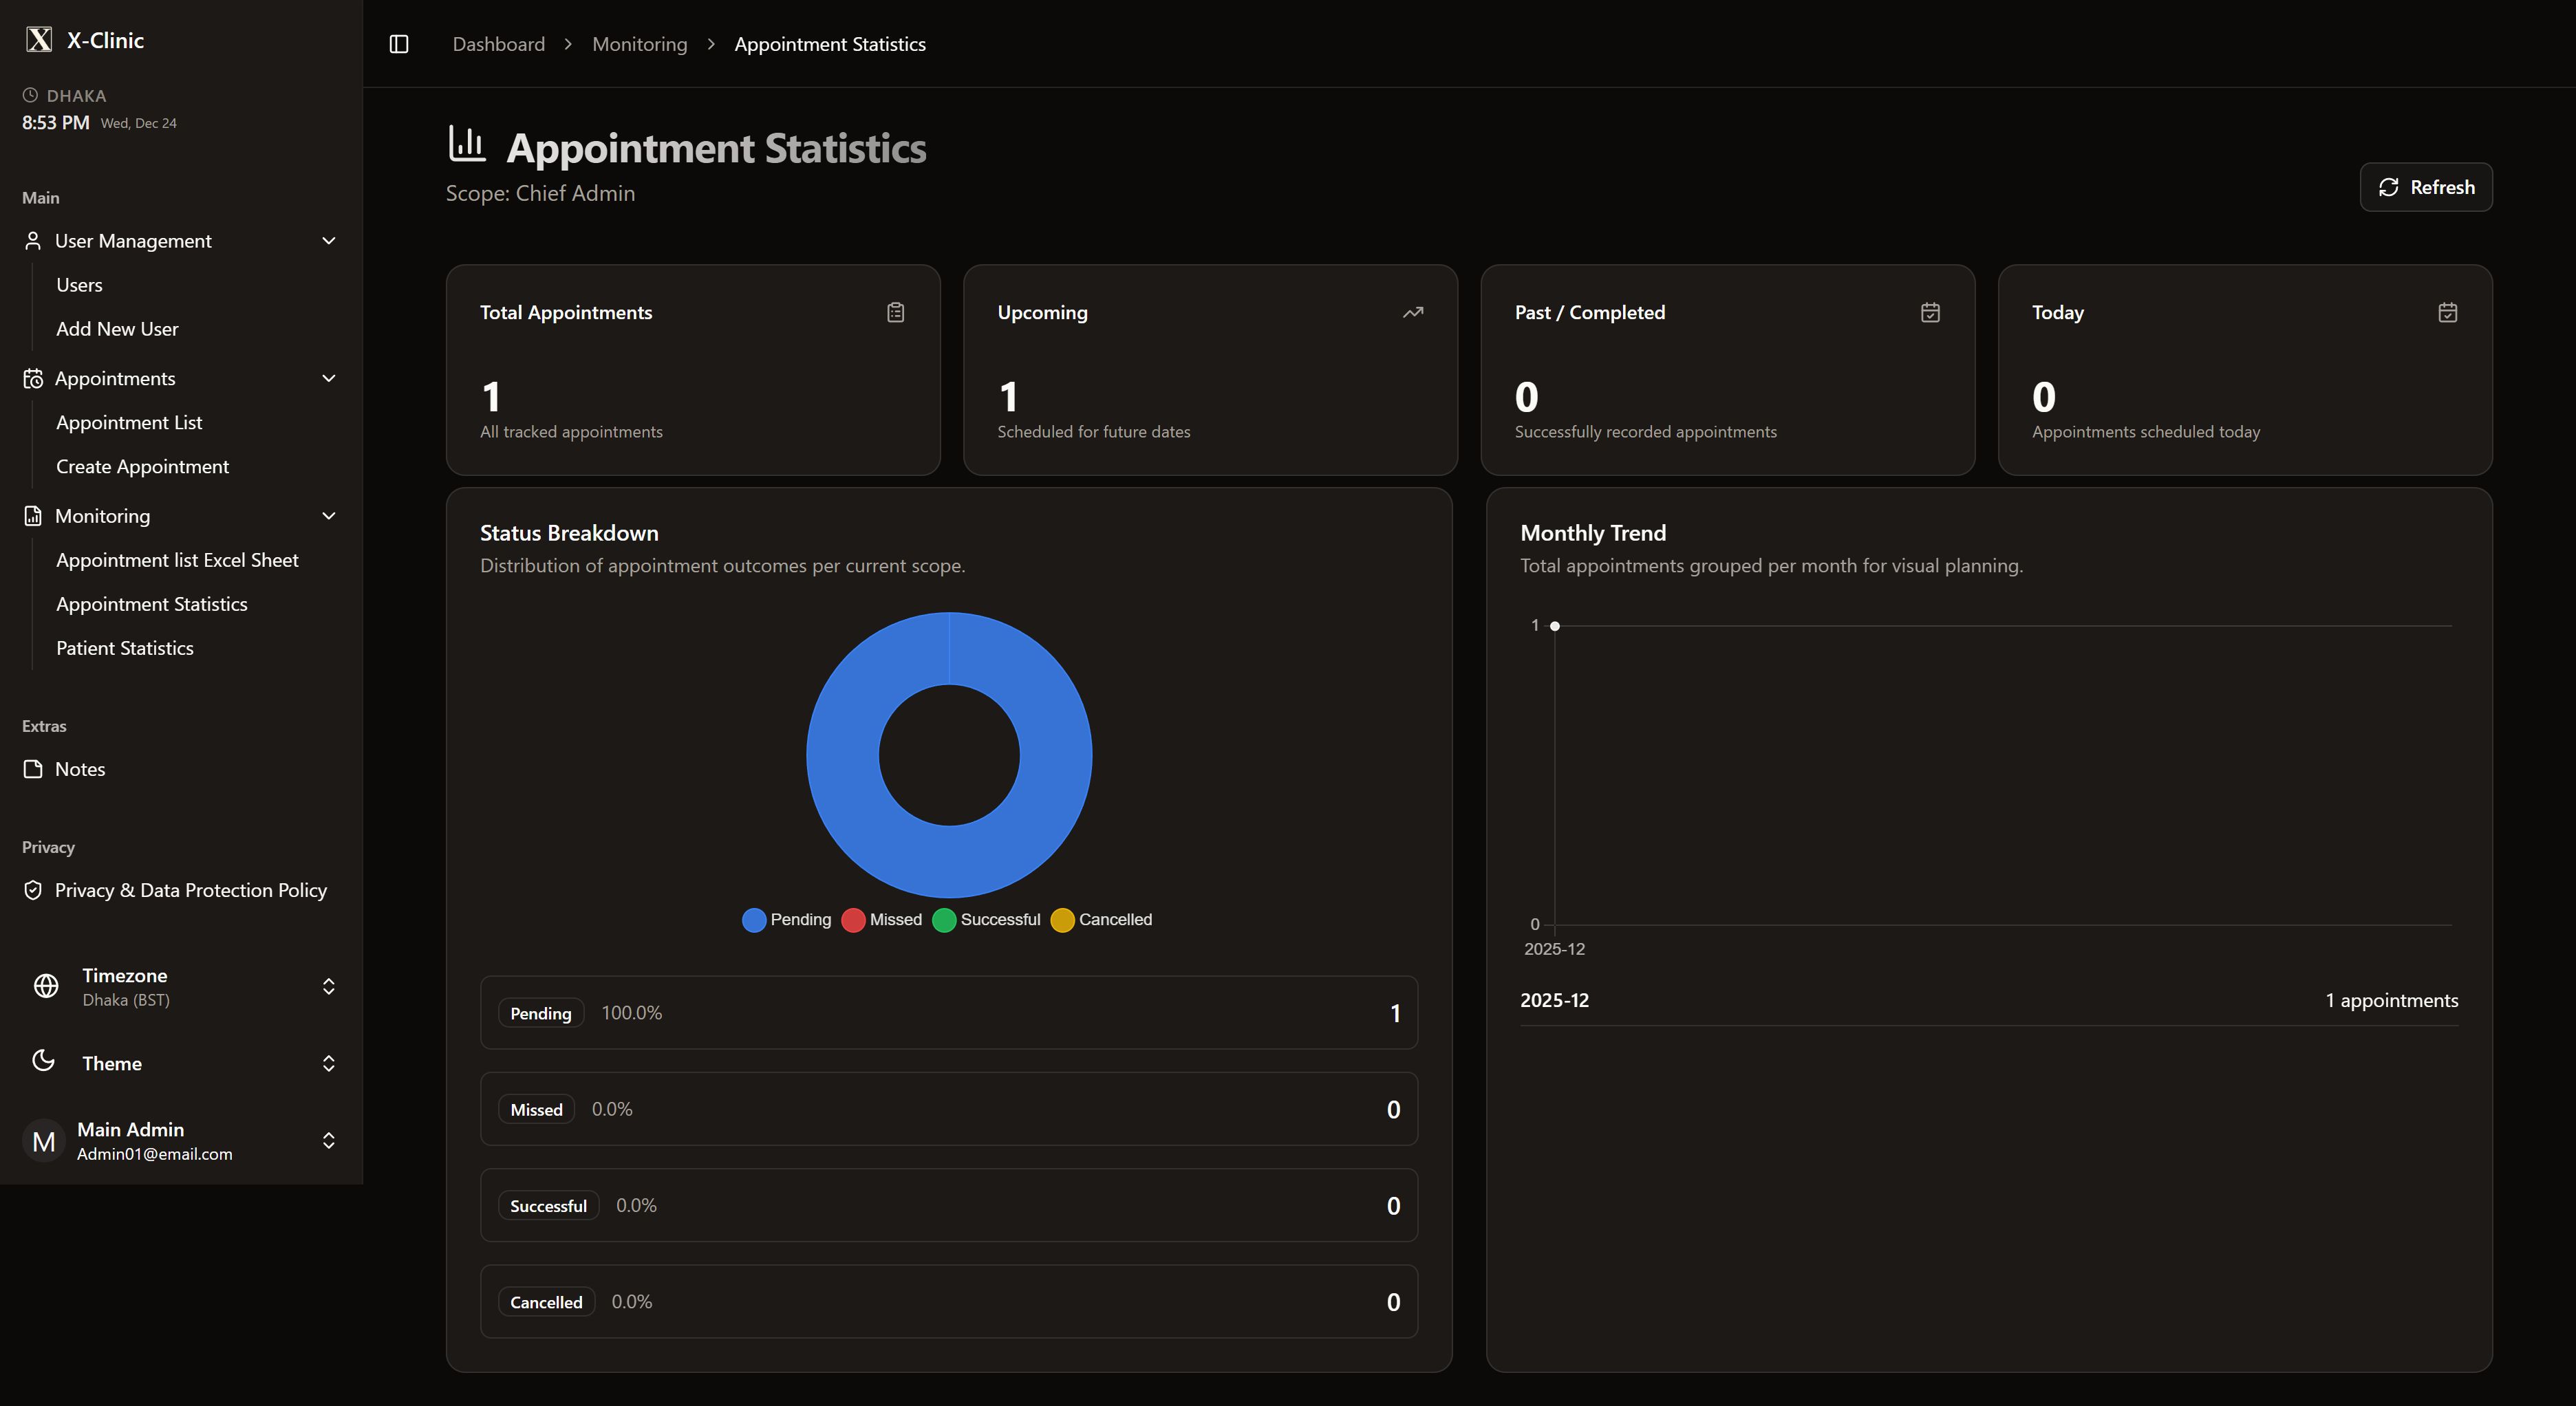Toggle the Cancelled legend item in the donut chart

pos(1102,920)
